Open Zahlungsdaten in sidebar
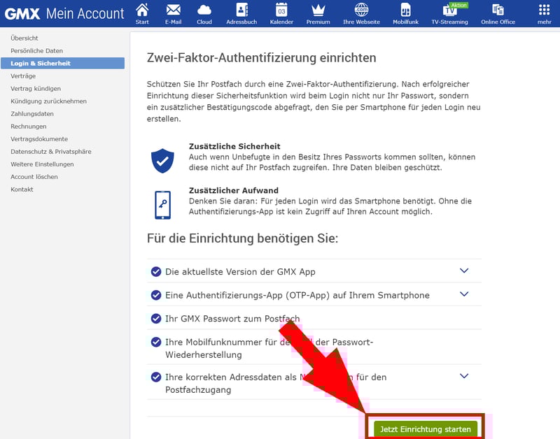Image resolution: width=560 pixels, height=439 pixels. [x=32, y=114]
